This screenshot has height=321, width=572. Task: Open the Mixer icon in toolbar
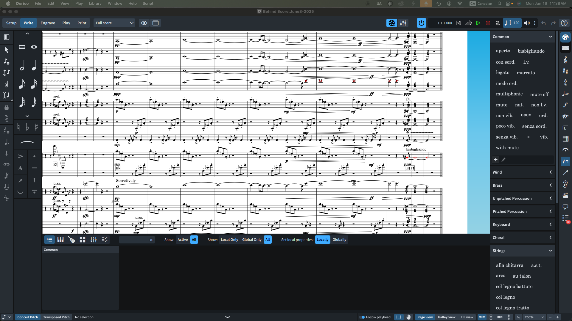(403, 23)
